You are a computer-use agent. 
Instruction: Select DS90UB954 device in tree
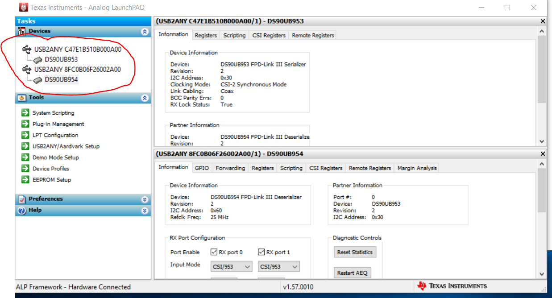point(61,80)
